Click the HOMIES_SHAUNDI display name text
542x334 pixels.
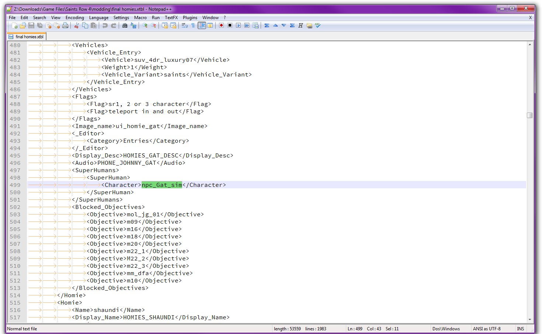(x=149, y=317)
